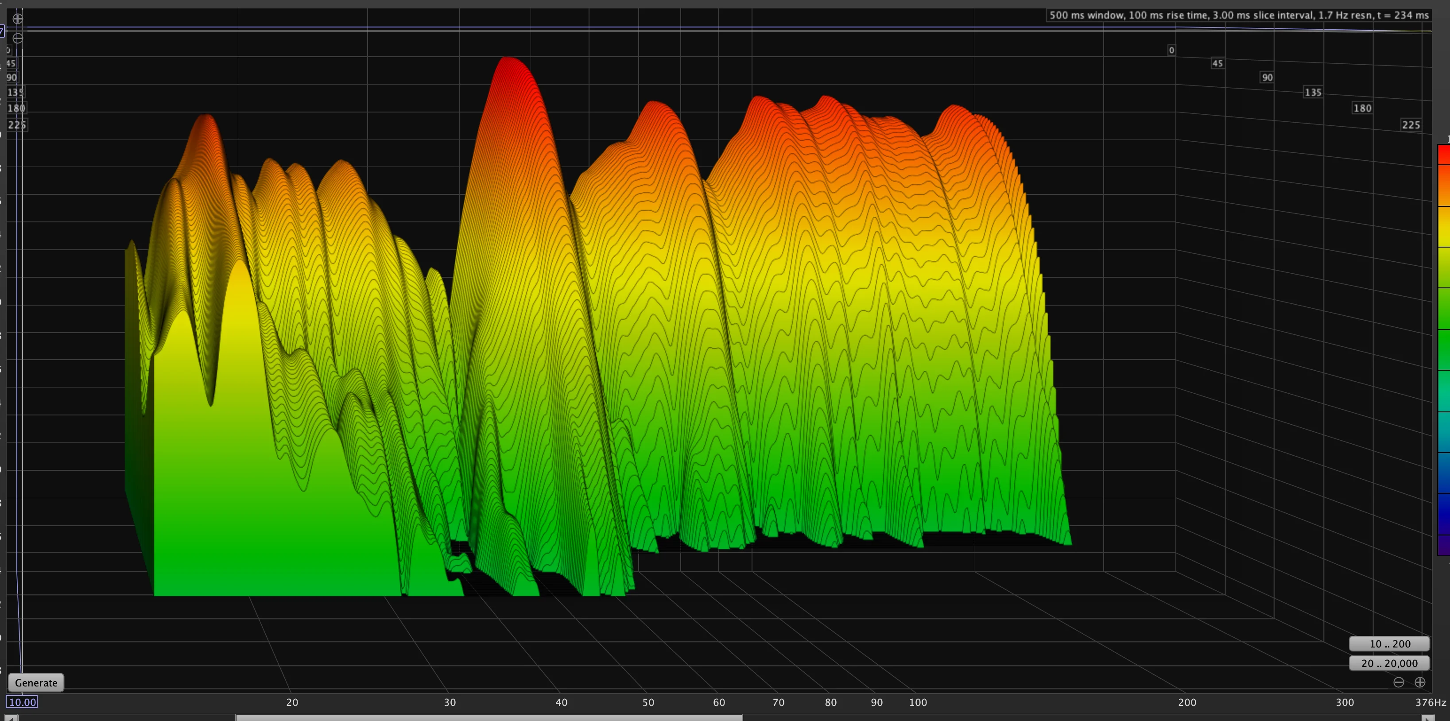Click the 100 Hz frequency axis label
Viewport: 1450px width, 721px height.
pyautogui.click(x=918, y=702)
